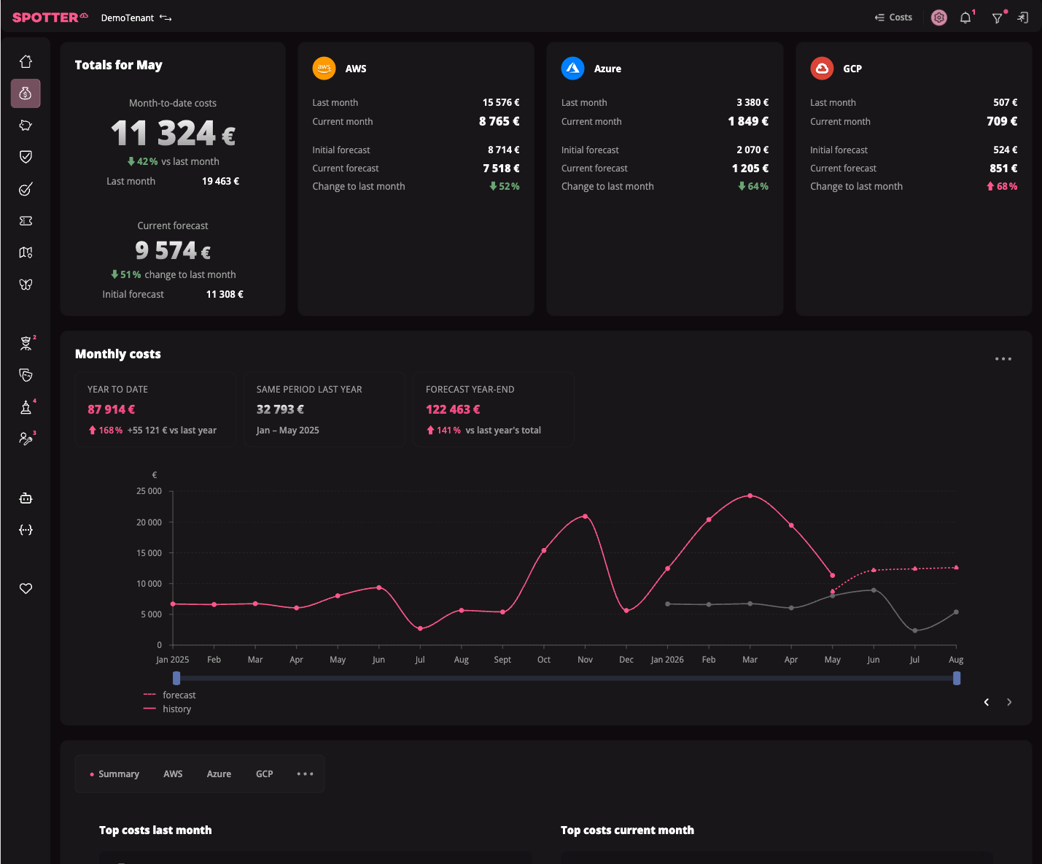Click the chart range slider track
The width and height of the screenshot is (1042, 864).
tap(567, 678)
